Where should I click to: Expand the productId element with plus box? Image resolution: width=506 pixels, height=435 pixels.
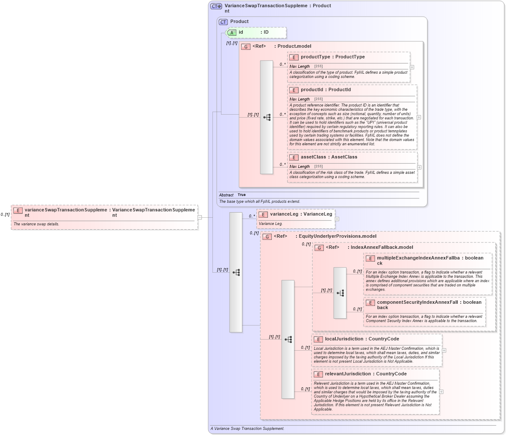tap(419, 117)
